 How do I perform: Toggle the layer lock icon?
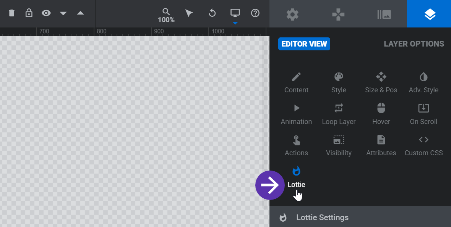tap(29, 13)
